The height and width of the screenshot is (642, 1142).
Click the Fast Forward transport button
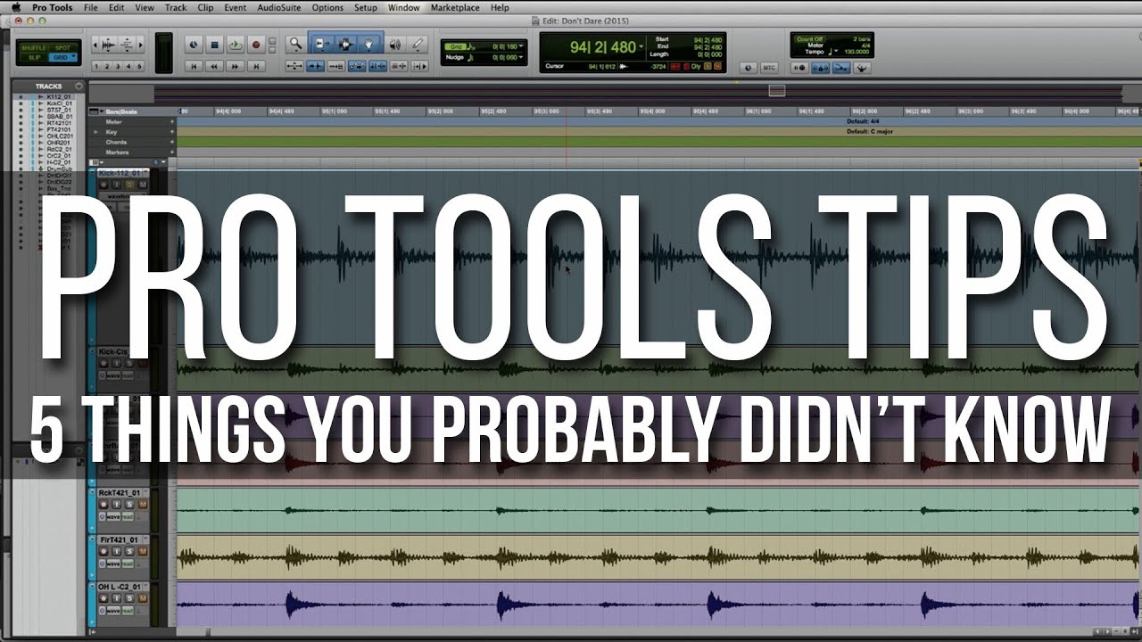click(x=235, y=66)
